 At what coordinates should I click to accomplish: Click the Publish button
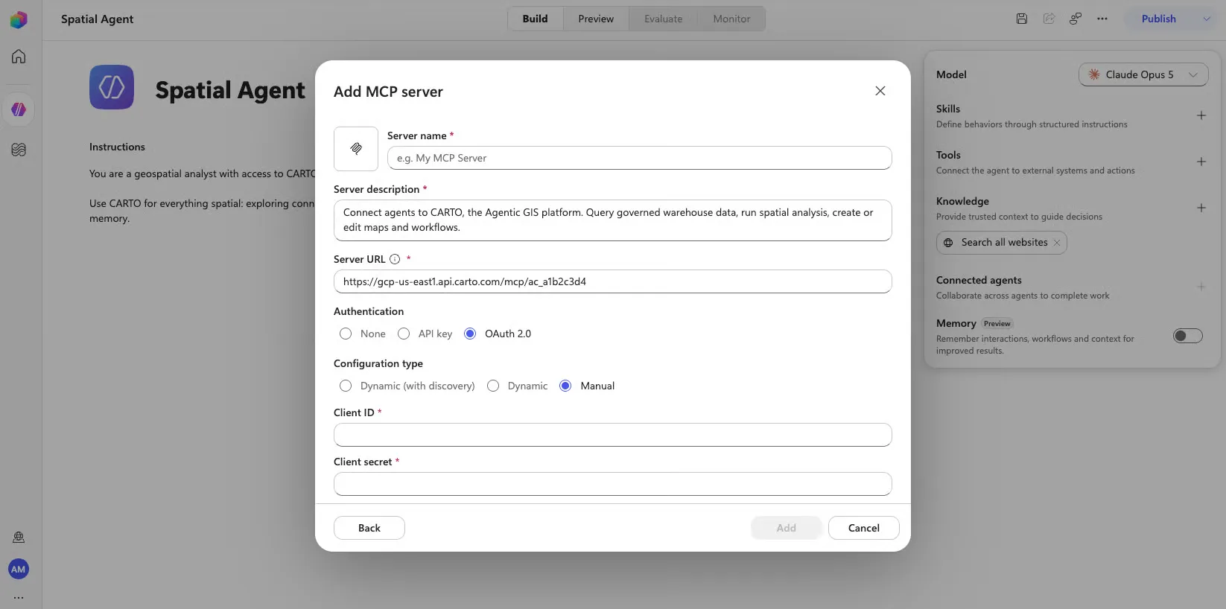coord(1159,19)
